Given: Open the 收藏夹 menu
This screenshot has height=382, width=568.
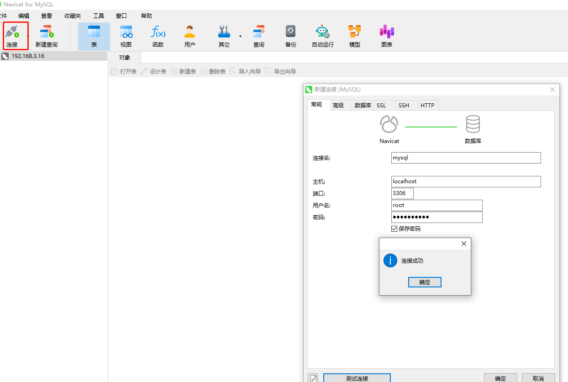Looking at the screenshot, I should 73,16.
